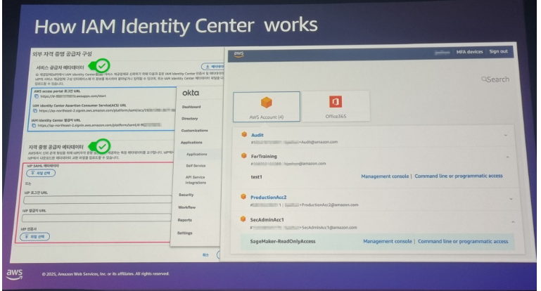Open Command line access for test1 role
This screenshot has width=541, height=291.
click(459, 176)
